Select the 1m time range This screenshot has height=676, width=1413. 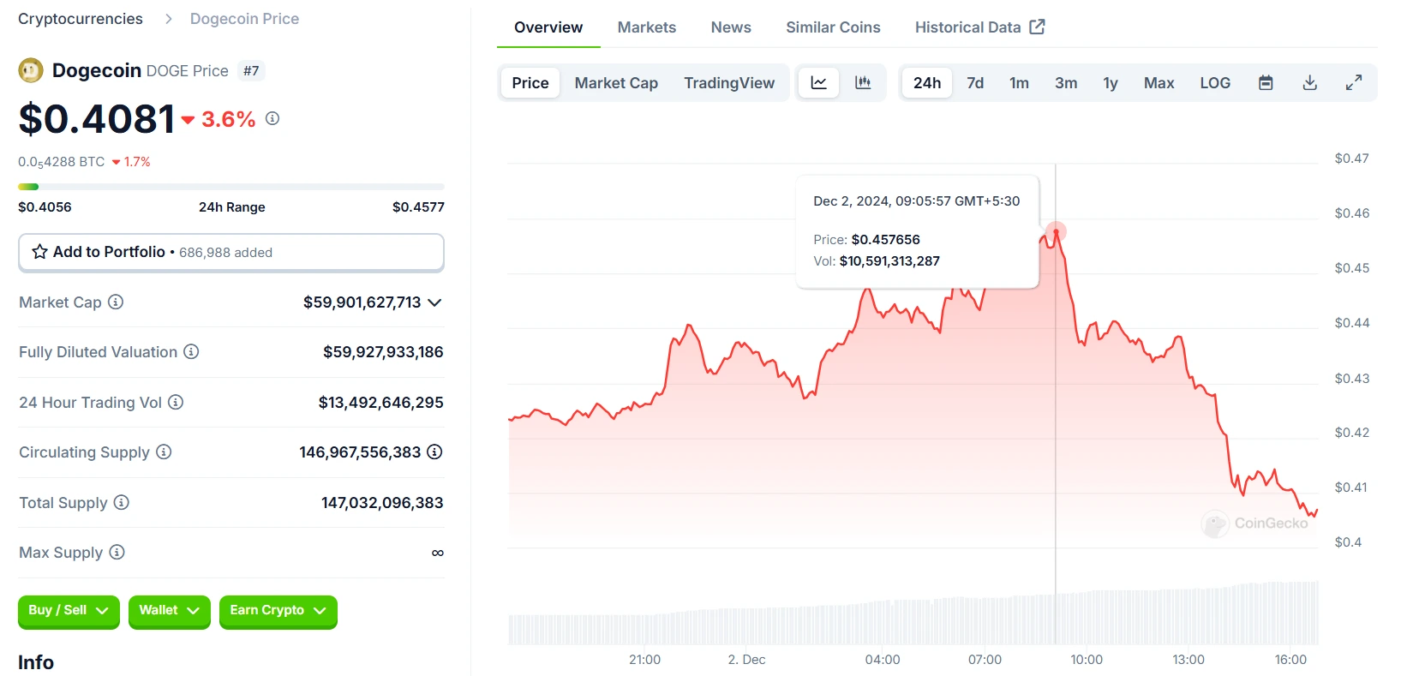point(1020,83)
